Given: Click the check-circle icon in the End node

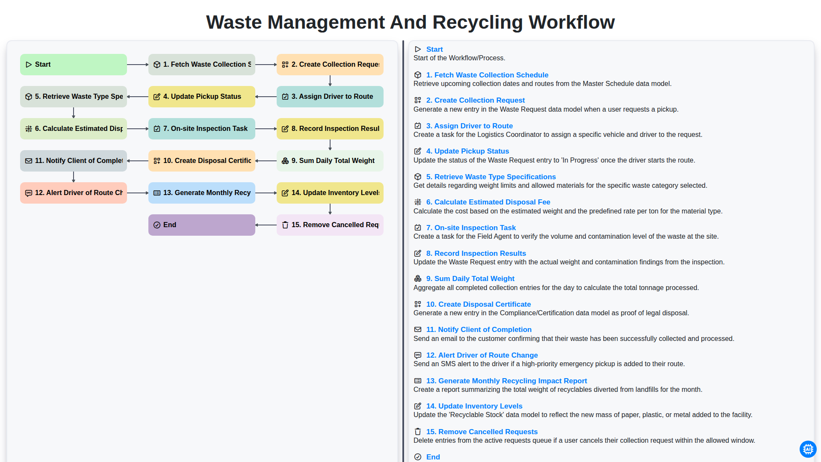Looking at the screenshot, I should pos(157,225).
